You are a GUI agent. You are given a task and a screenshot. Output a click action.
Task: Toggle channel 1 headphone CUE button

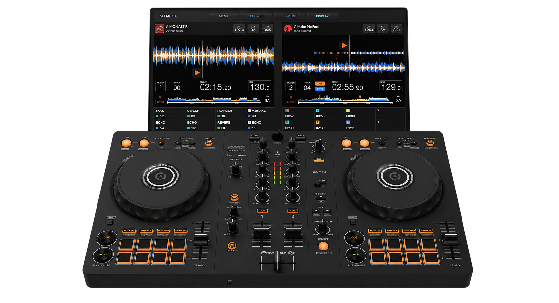(x=262, y=211)
